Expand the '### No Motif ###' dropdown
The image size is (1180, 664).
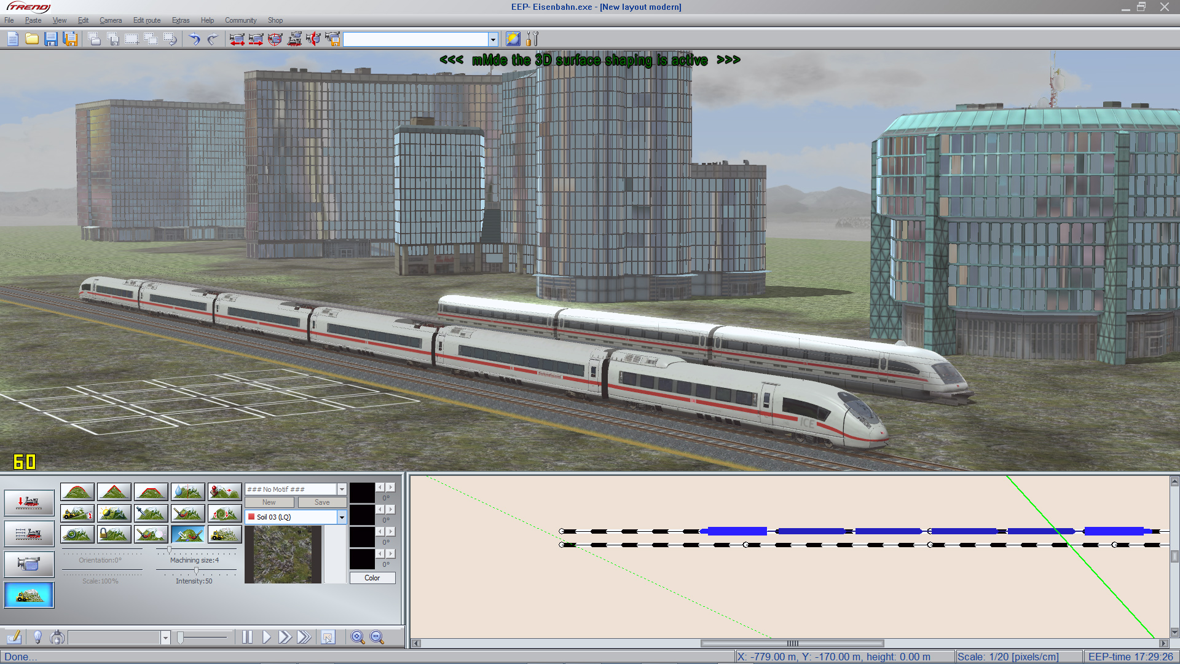[x=342, y=489]
